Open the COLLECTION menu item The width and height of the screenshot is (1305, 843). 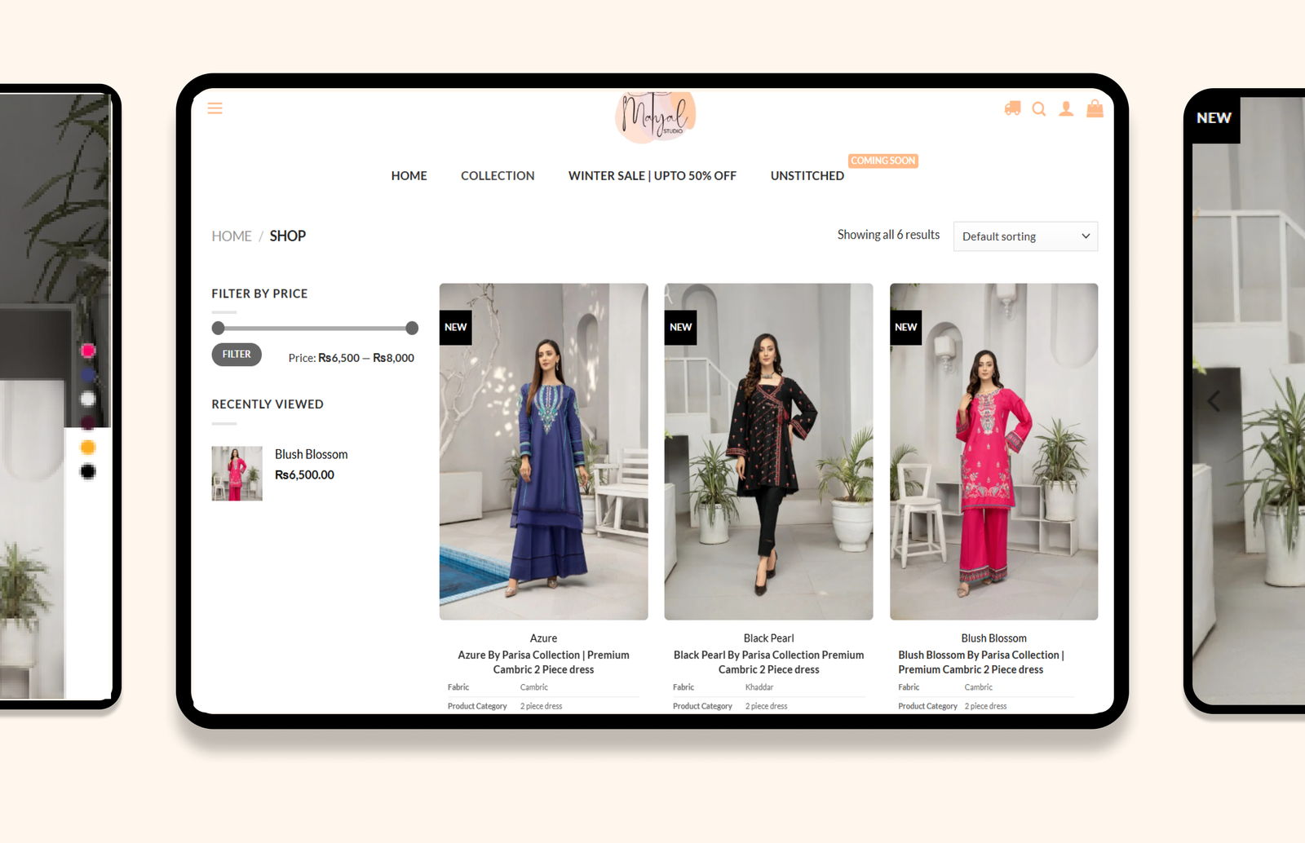[498, 176]
